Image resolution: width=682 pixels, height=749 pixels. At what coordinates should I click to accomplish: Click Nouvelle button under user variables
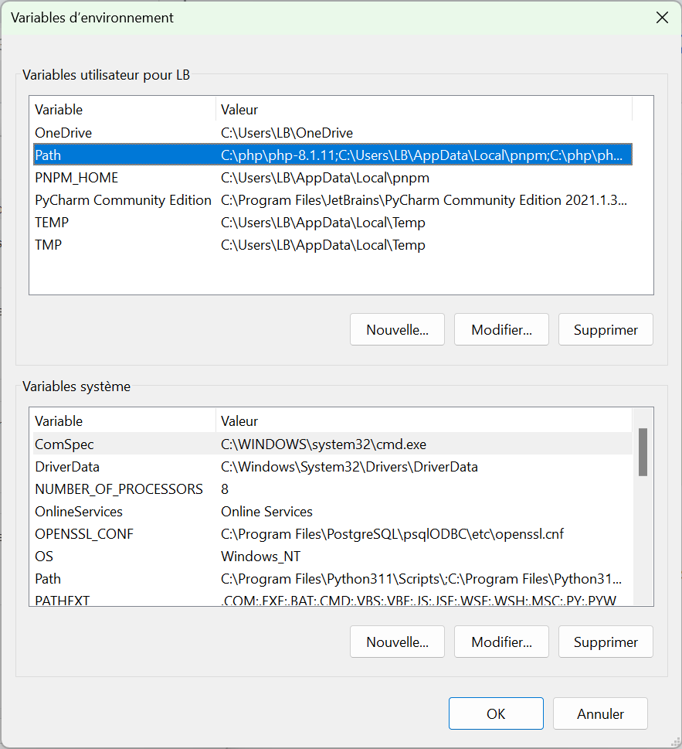coord(397,329)
